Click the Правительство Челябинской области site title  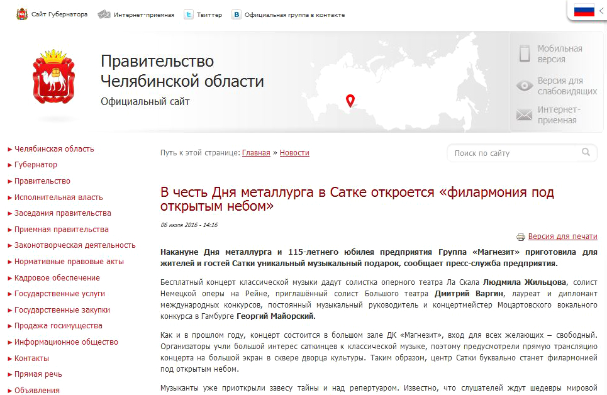coord(182,71)
